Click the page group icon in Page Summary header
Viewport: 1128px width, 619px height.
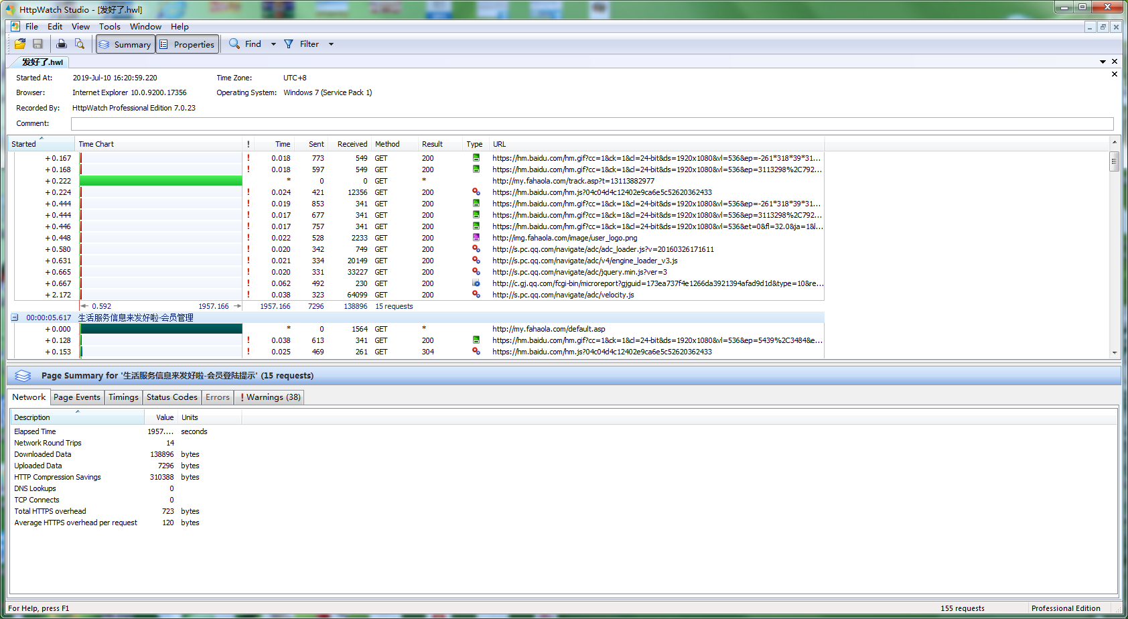(x=23, y=376)
